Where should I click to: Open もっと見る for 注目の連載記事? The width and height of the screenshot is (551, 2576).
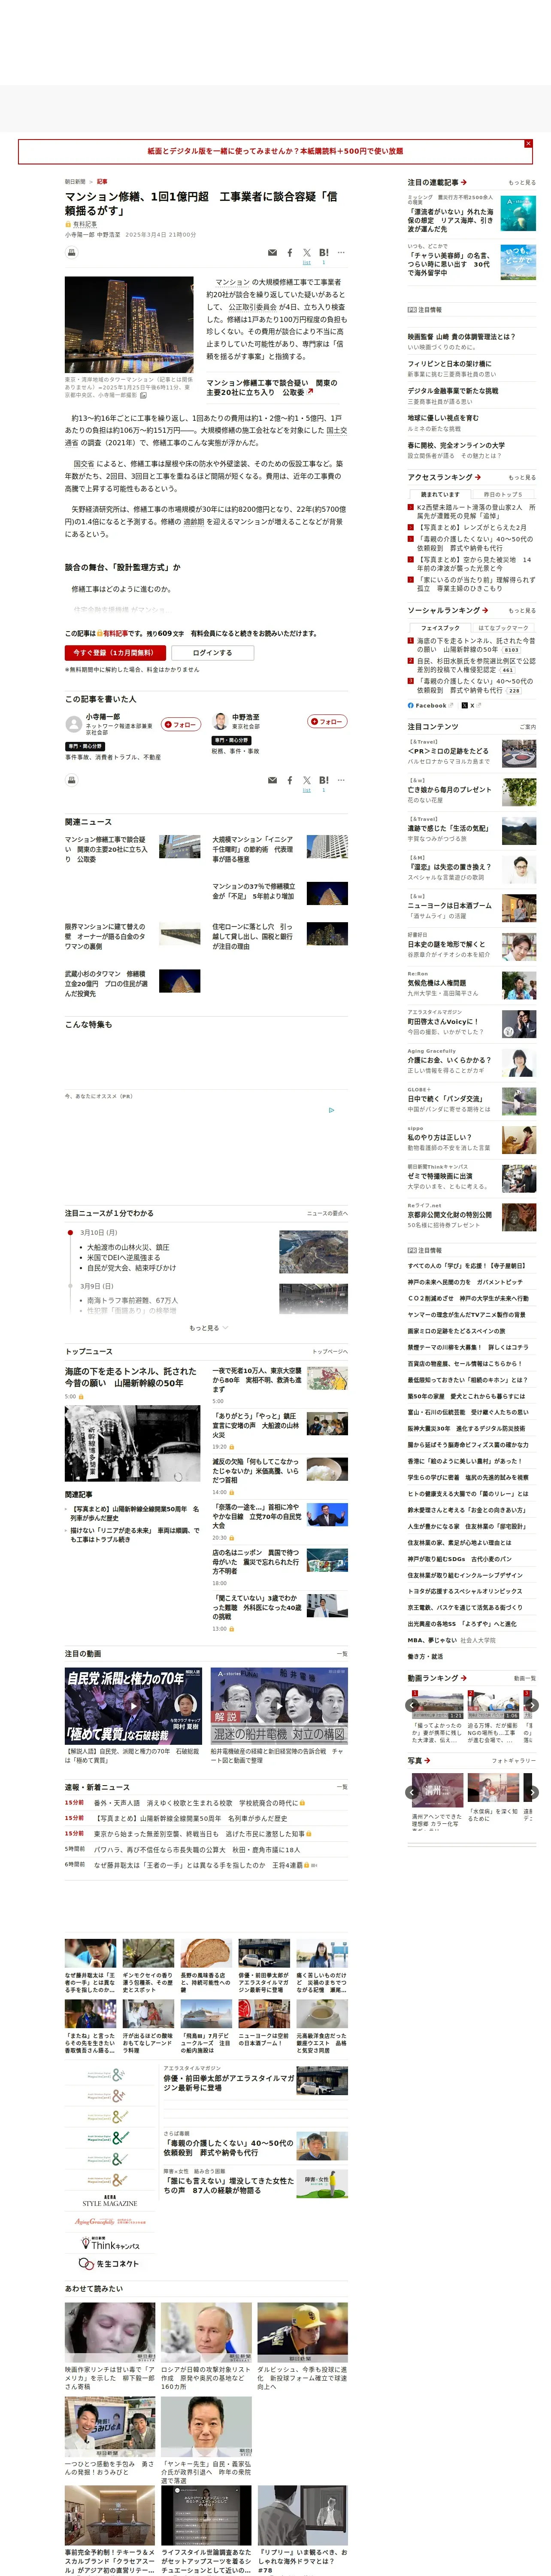[x=522, y=183]
